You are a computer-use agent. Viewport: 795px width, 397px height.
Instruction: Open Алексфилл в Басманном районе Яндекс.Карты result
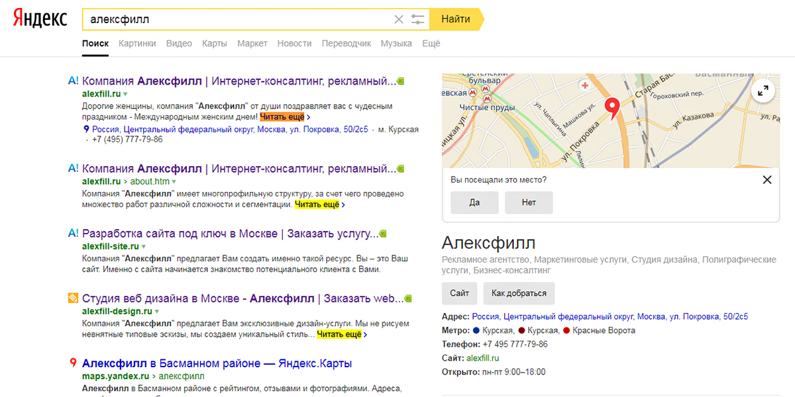pos(217,363)
